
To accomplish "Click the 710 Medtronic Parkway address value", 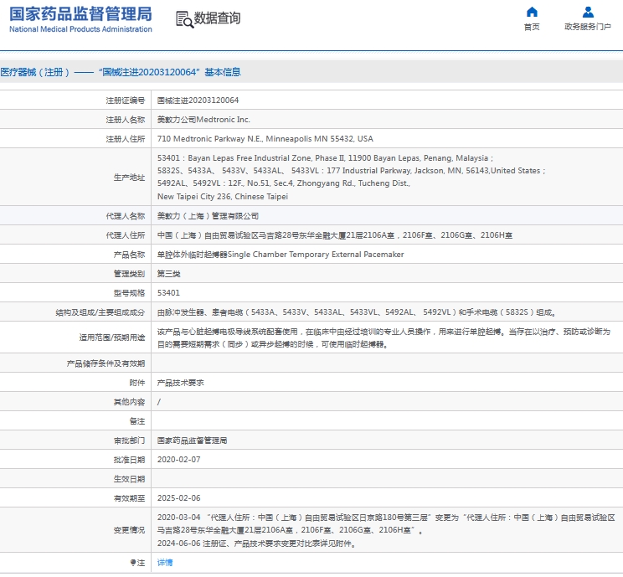I will 265,139.
